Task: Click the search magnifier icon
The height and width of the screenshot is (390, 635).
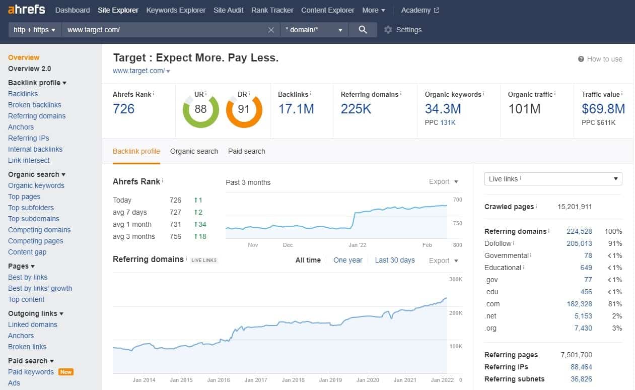Action: 364,30
